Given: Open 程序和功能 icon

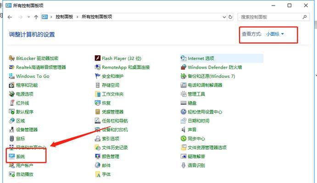Looking at the screenshot, I should pyautogui.click(x=12, y=85).
